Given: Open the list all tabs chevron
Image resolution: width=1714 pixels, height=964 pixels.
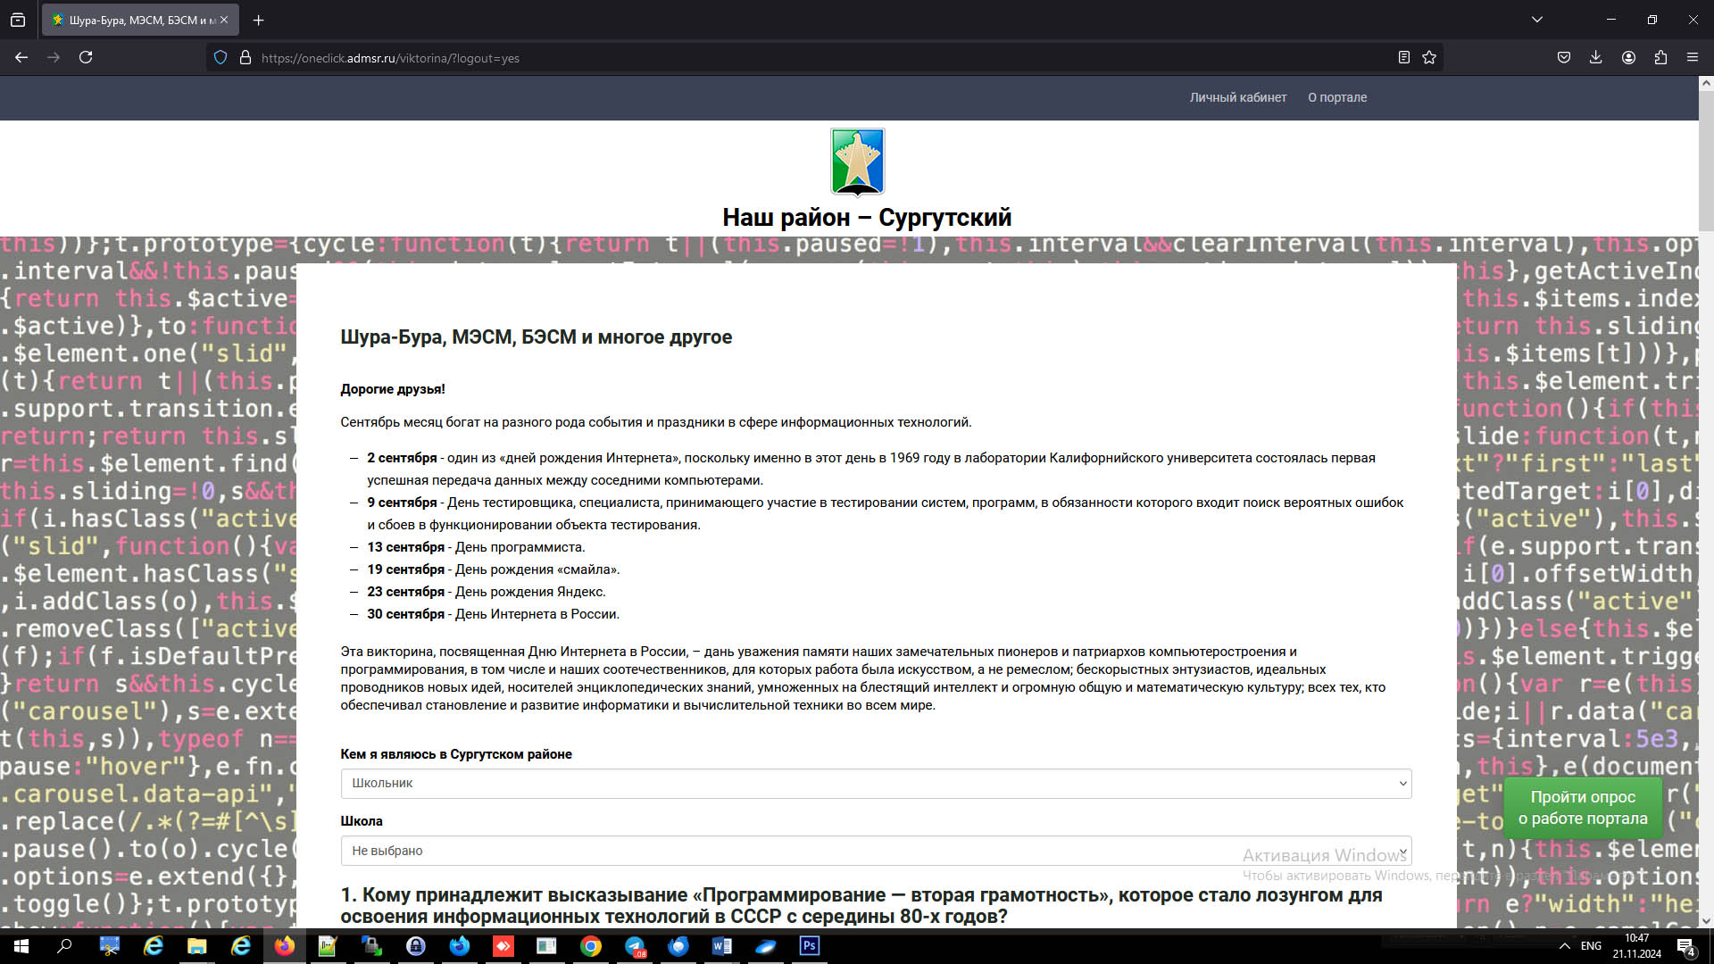Looking at the screenshot, I should click(1536, 20).
